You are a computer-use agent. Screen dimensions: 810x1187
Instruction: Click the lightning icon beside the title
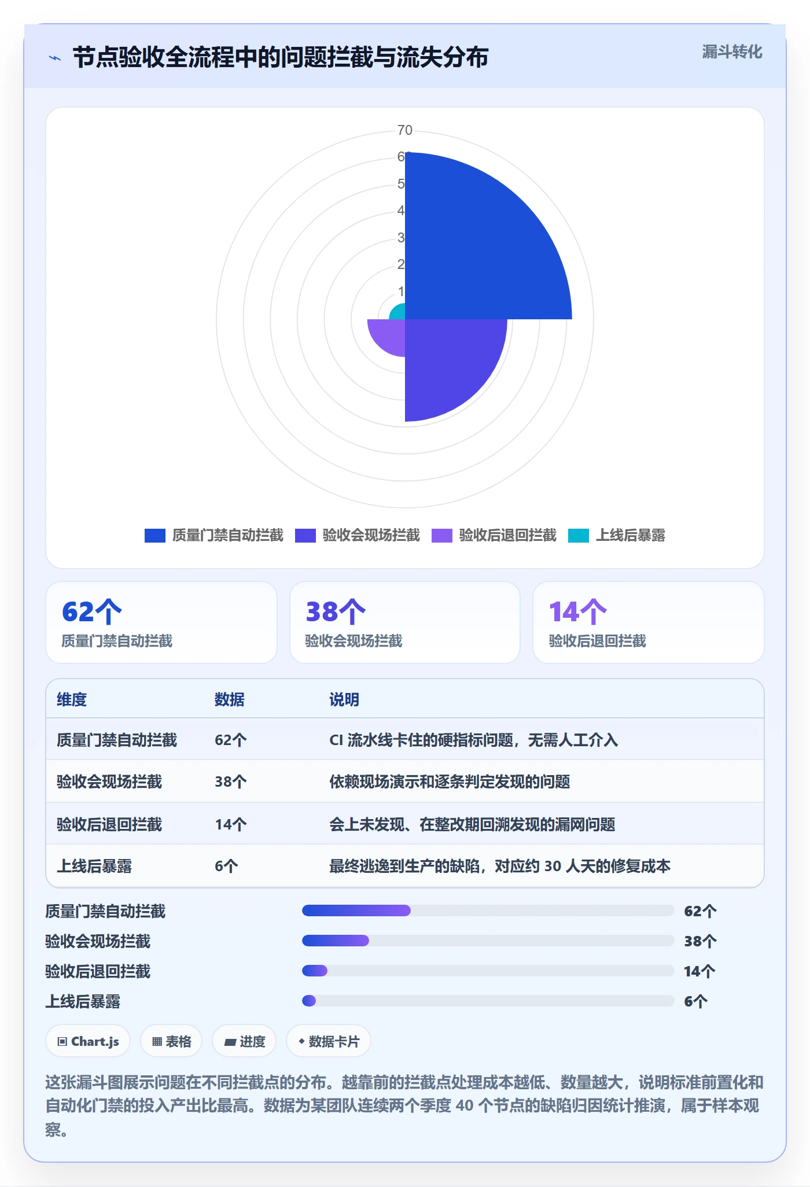pyautogui.click(x=54, y=58)
